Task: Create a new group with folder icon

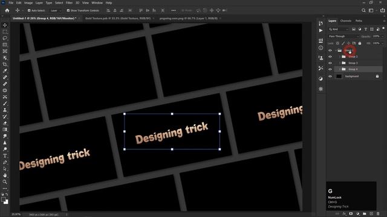Action: pos(365,214)
